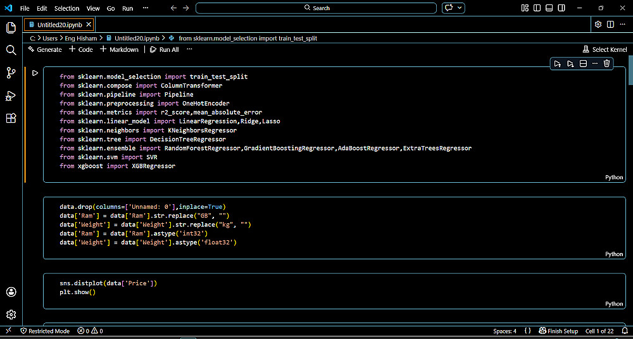Image resolution: width=633 pixels, height=339 pixels.
Task: Run the first cell with play icon
Action: [35, 73]
